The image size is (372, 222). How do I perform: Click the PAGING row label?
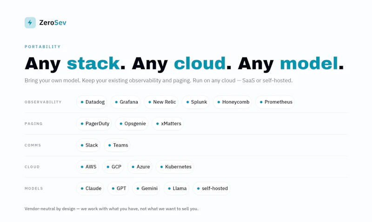(33, 124)
